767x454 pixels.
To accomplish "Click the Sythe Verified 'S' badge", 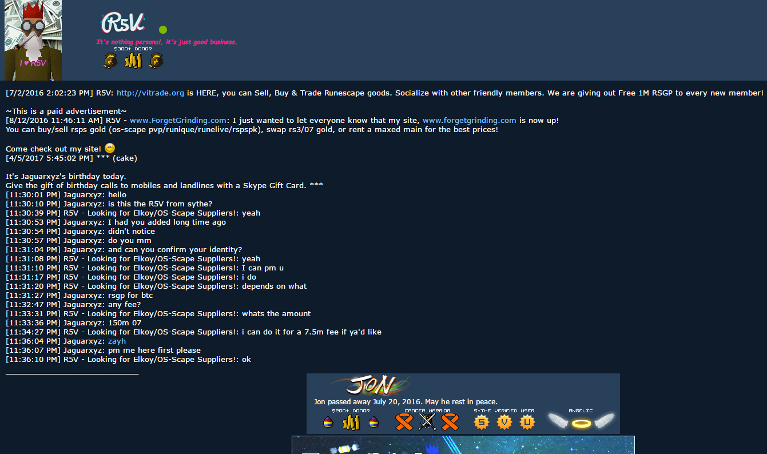I will (482, 422).
